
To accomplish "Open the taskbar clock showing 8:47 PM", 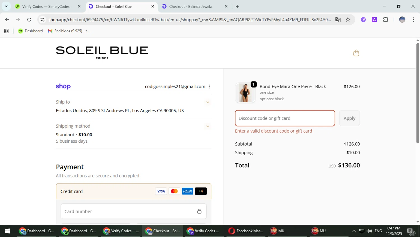I will (x=394, y=231).
